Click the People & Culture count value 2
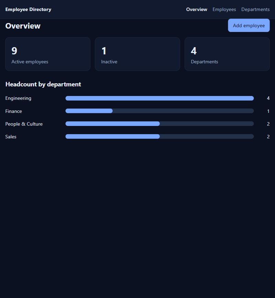 tap(268, 124)
